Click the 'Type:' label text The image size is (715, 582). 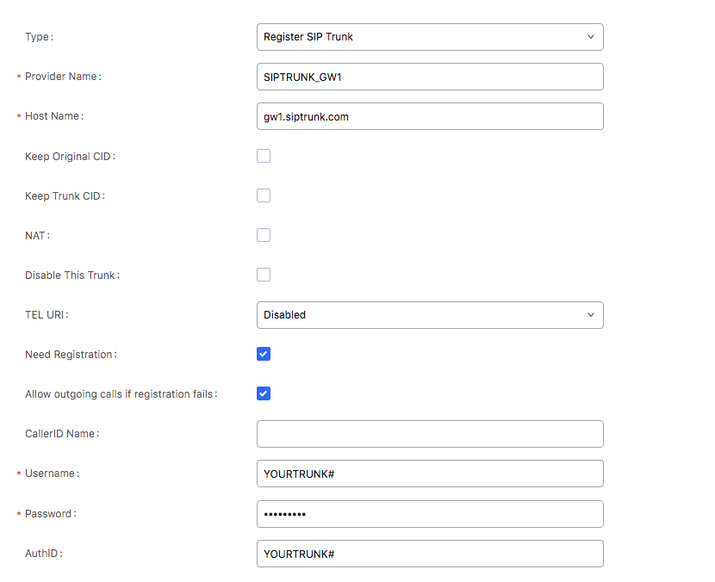(40, 37)
